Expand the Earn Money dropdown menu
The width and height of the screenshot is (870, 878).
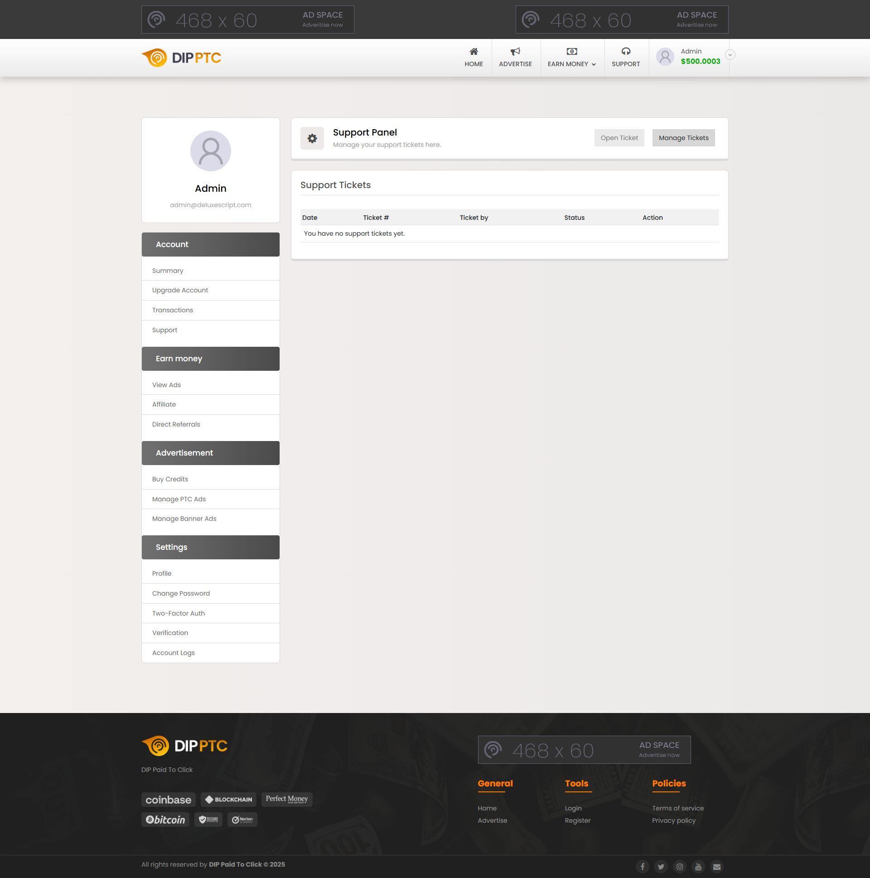tap(571, 63)
